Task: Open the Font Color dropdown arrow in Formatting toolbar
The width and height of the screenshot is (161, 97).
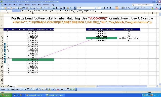Action: click(x=159, y=8)
